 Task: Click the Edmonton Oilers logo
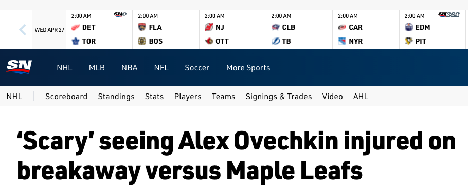coord(409,27)
